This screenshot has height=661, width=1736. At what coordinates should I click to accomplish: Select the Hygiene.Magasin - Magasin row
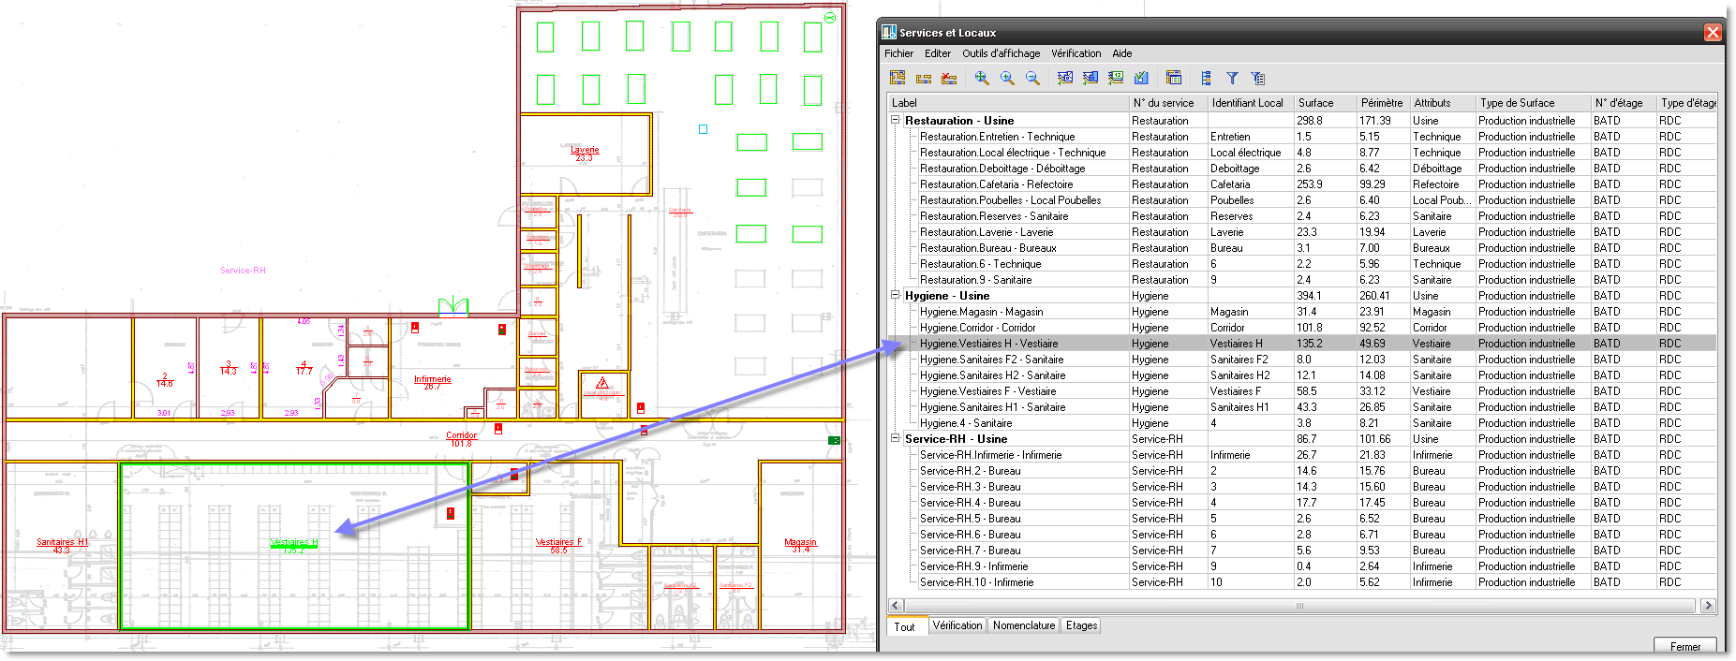(981, 312)
